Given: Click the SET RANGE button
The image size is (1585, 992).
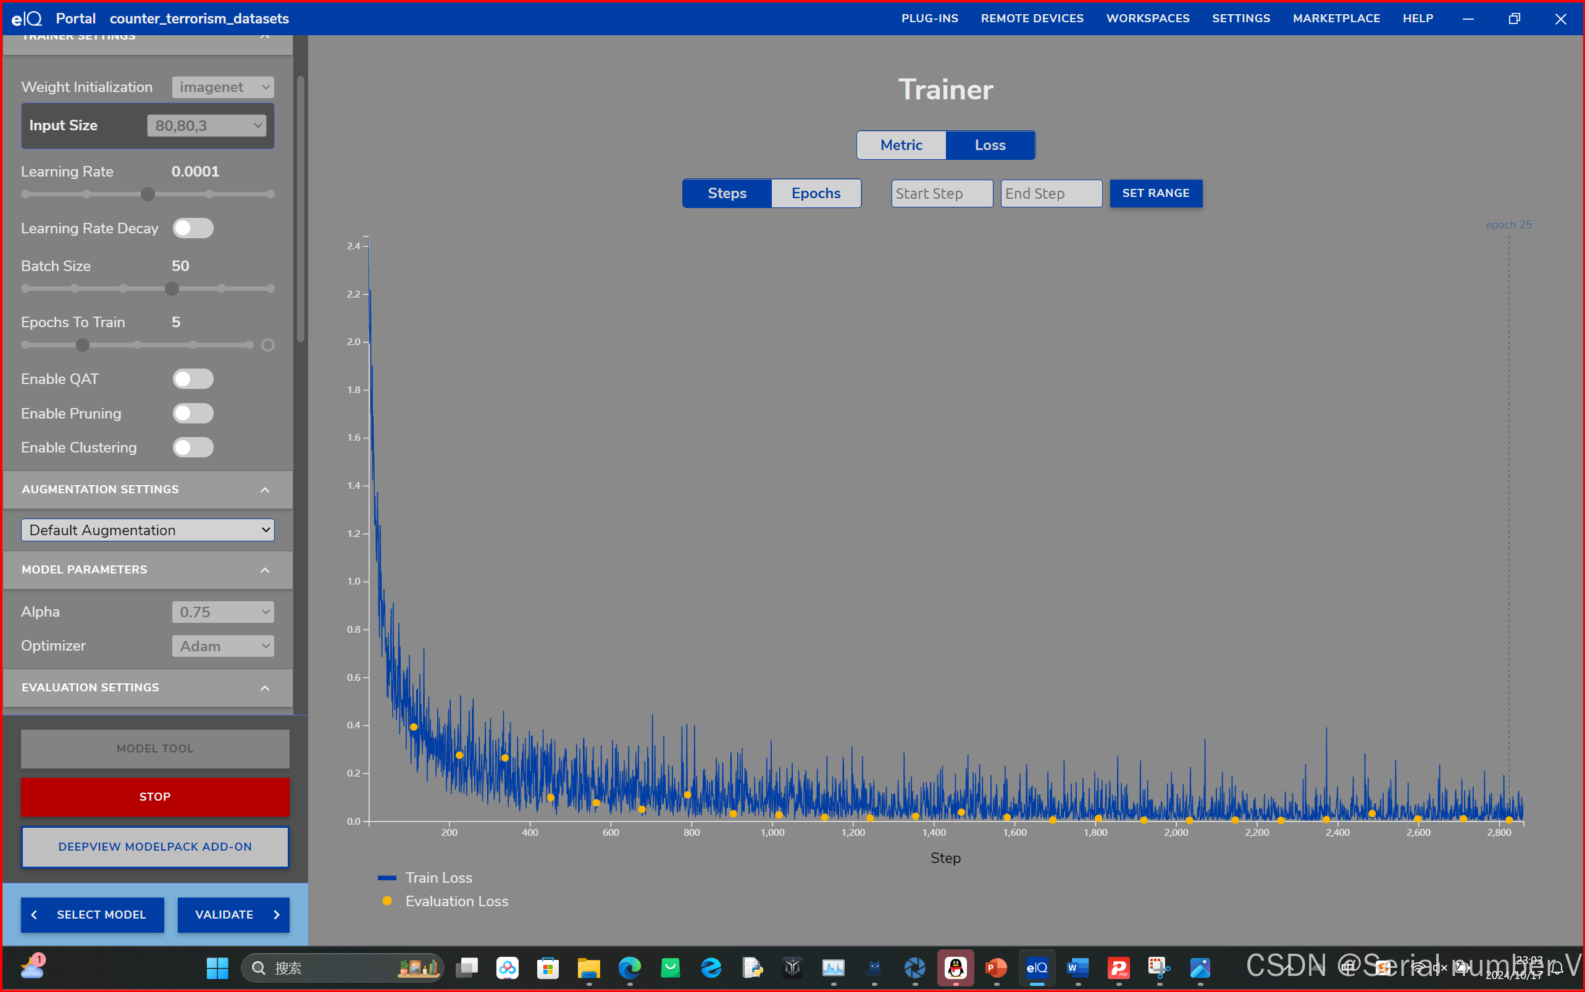Looking at the screenshot, I should pyautogui.click(x=1155, y=194).
